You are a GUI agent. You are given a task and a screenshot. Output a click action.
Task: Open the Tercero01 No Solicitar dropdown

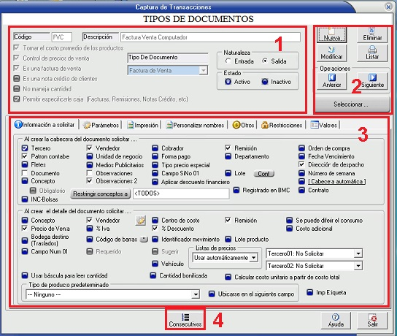358,253
